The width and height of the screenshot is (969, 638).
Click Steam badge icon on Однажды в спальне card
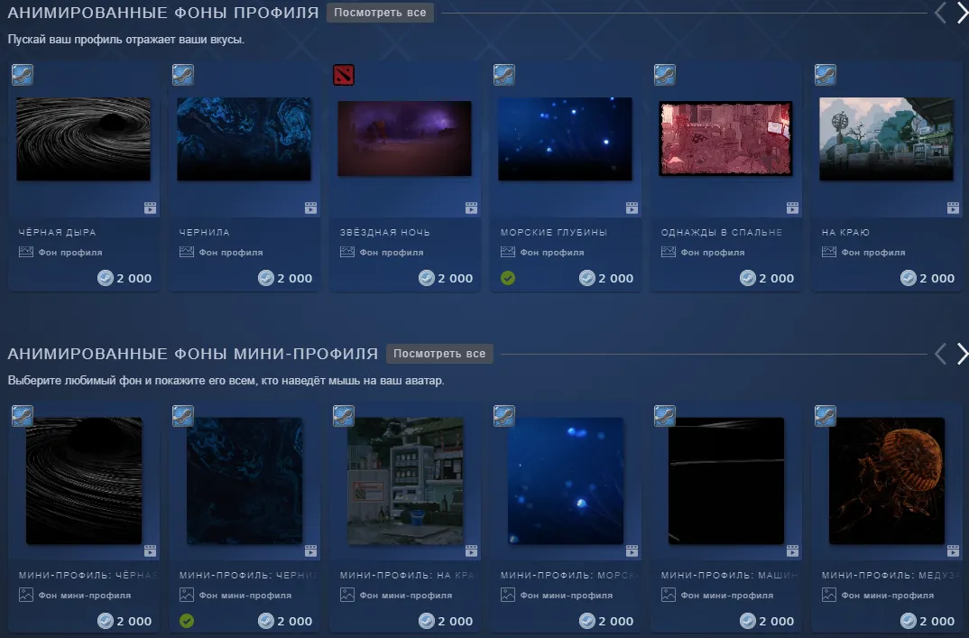[x=665, y=75]
